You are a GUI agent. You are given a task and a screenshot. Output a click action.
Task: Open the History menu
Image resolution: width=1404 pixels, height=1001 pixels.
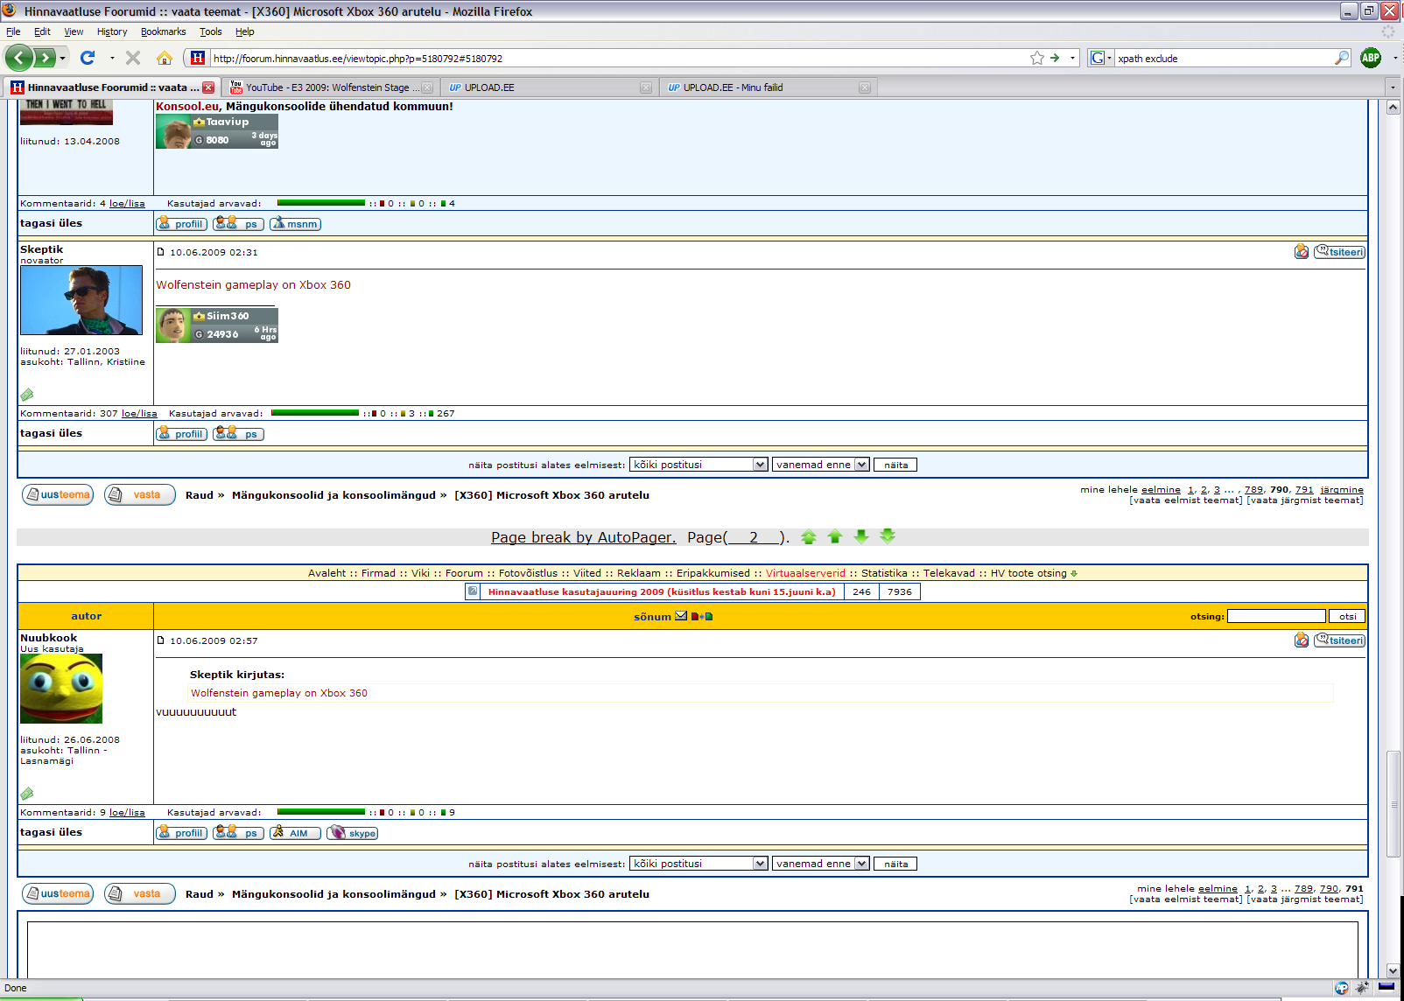tap(112, 31)
